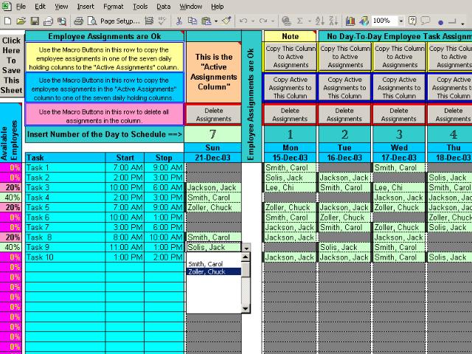Click the Spelling check icon

click(162, 21)
